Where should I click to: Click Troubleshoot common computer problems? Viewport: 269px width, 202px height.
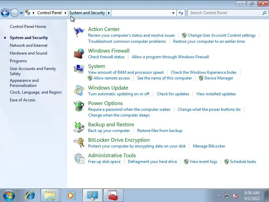(x=127, y=41)
